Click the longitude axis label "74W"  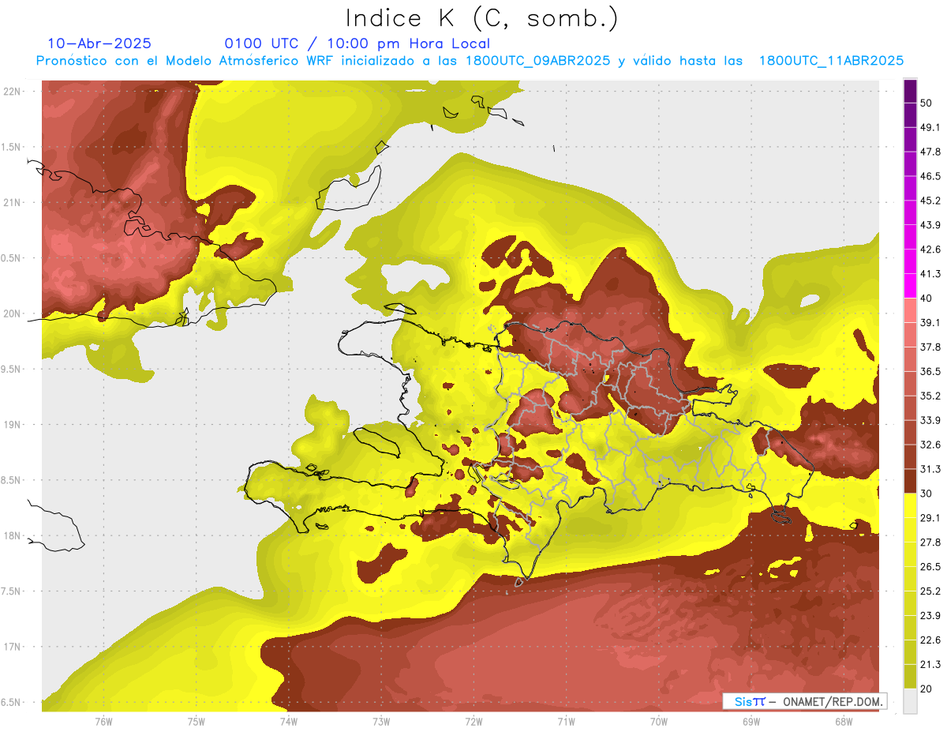289,722
